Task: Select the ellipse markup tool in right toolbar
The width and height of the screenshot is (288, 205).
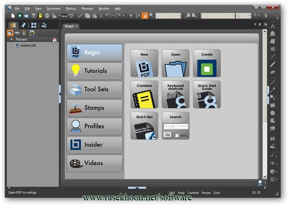Action: pyautogui.click(x=272, y=113)
